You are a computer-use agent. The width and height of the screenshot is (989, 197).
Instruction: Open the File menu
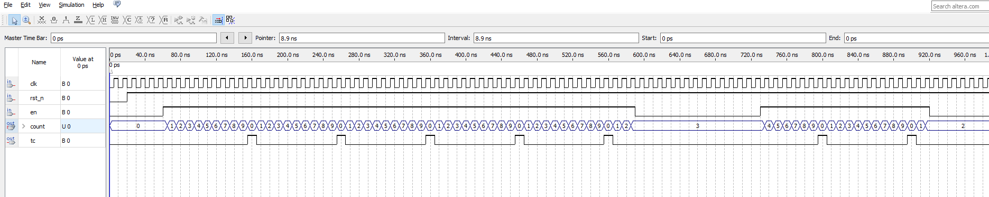(8, 5)
